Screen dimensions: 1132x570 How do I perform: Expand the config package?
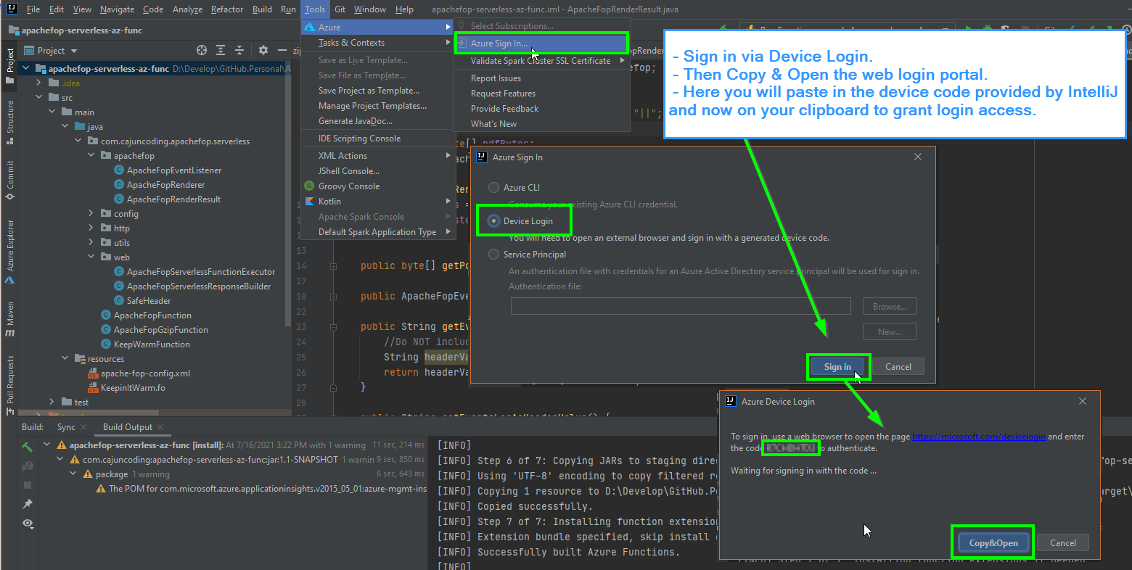click(x=91, y=214)
